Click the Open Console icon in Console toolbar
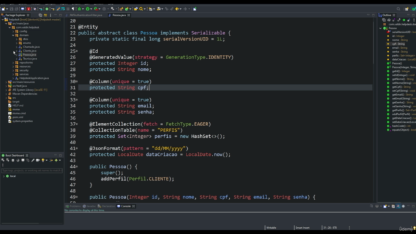Screen dimensions: 416x234 click(x=385, y=206)
